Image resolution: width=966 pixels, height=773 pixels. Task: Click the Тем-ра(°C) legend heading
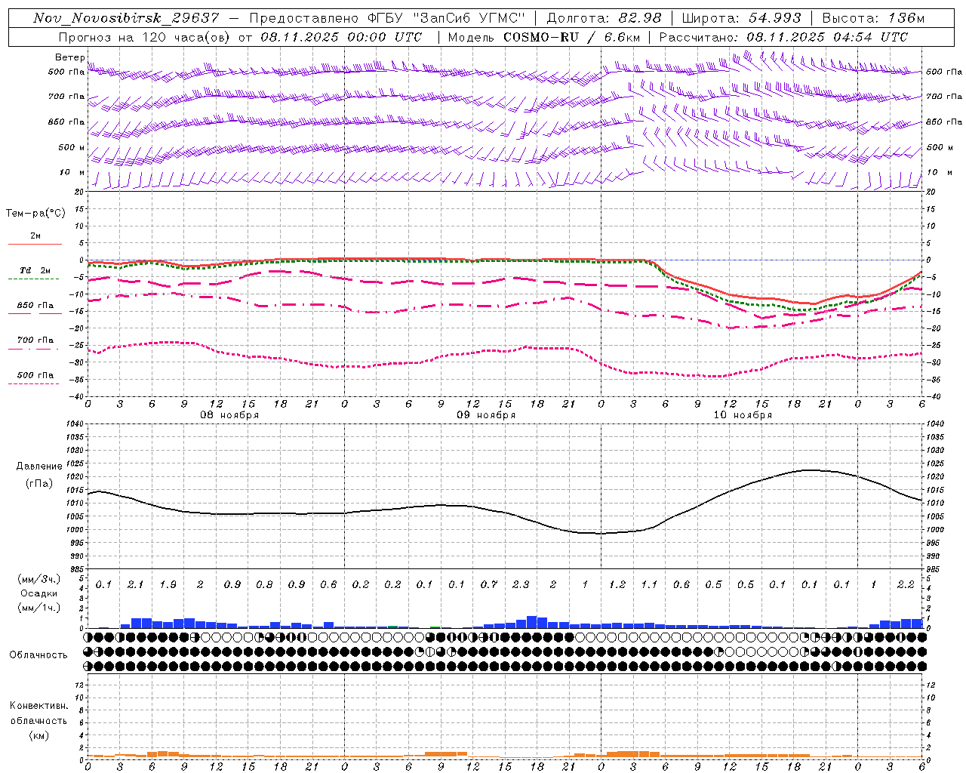[x=35, y=214]
